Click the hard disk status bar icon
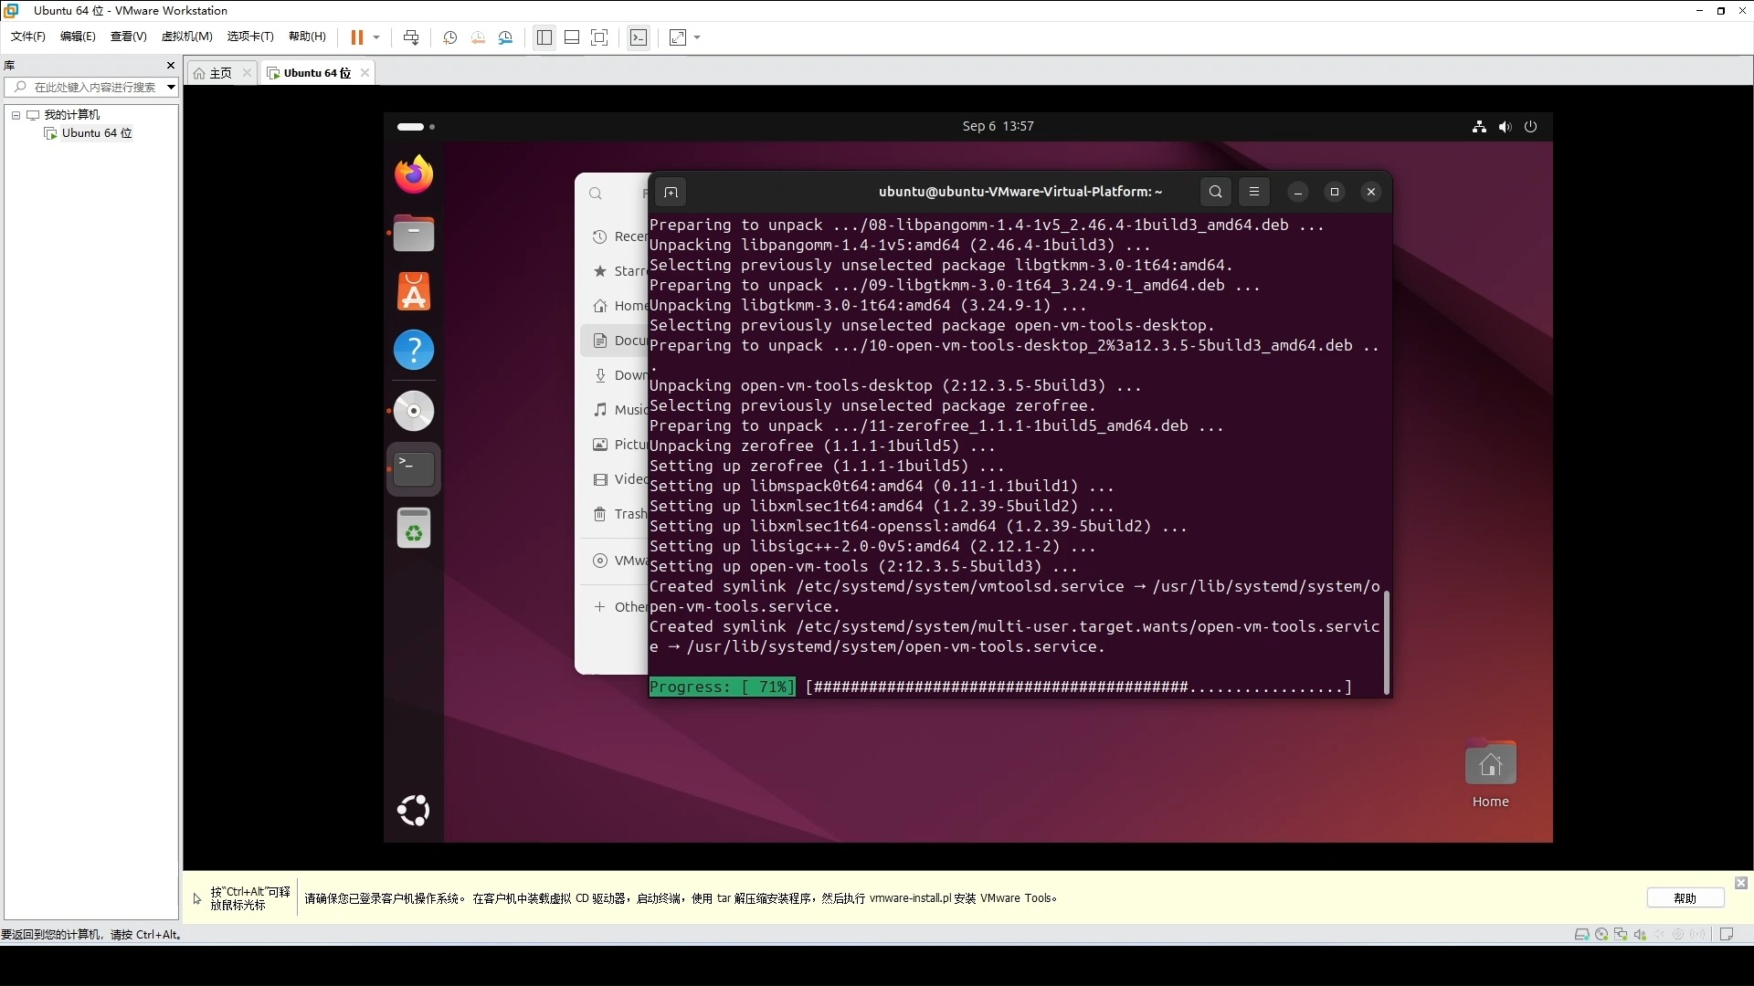This screenshot has height=986, width=1754. click(1581, 934)
